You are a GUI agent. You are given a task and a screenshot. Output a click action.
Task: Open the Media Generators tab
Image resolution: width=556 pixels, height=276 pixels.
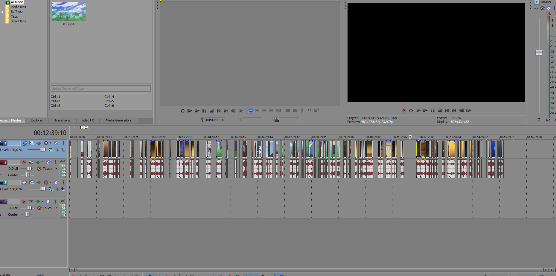coord(118,120)
